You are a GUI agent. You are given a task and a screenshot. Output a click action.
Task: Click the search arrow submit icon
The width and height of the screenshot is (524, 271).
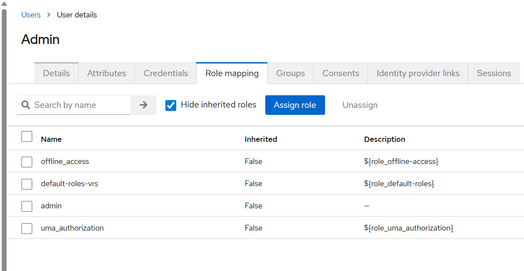tap(144, 105)
